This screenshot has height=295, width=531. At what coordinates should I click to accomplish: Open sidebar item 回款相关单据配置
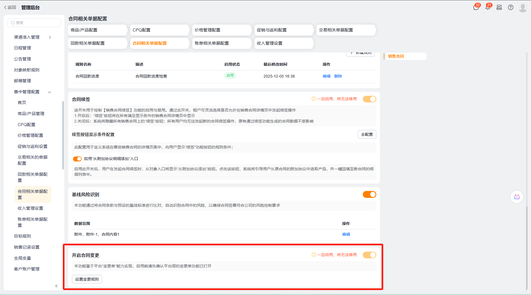pyautogui.click(x=33, y=177)
